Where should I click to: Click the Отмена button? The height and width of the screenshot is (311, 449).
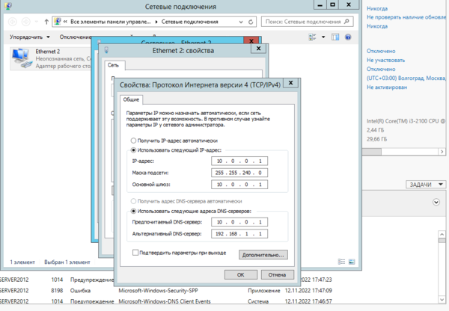click(277, 274)
